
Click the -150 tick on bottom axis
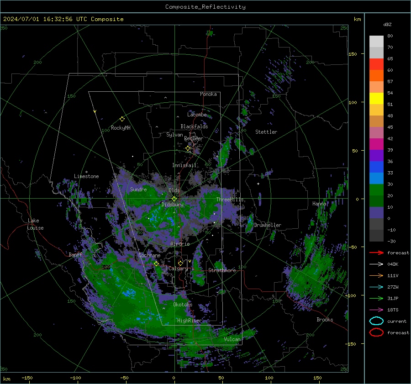(x=27, y=378)
